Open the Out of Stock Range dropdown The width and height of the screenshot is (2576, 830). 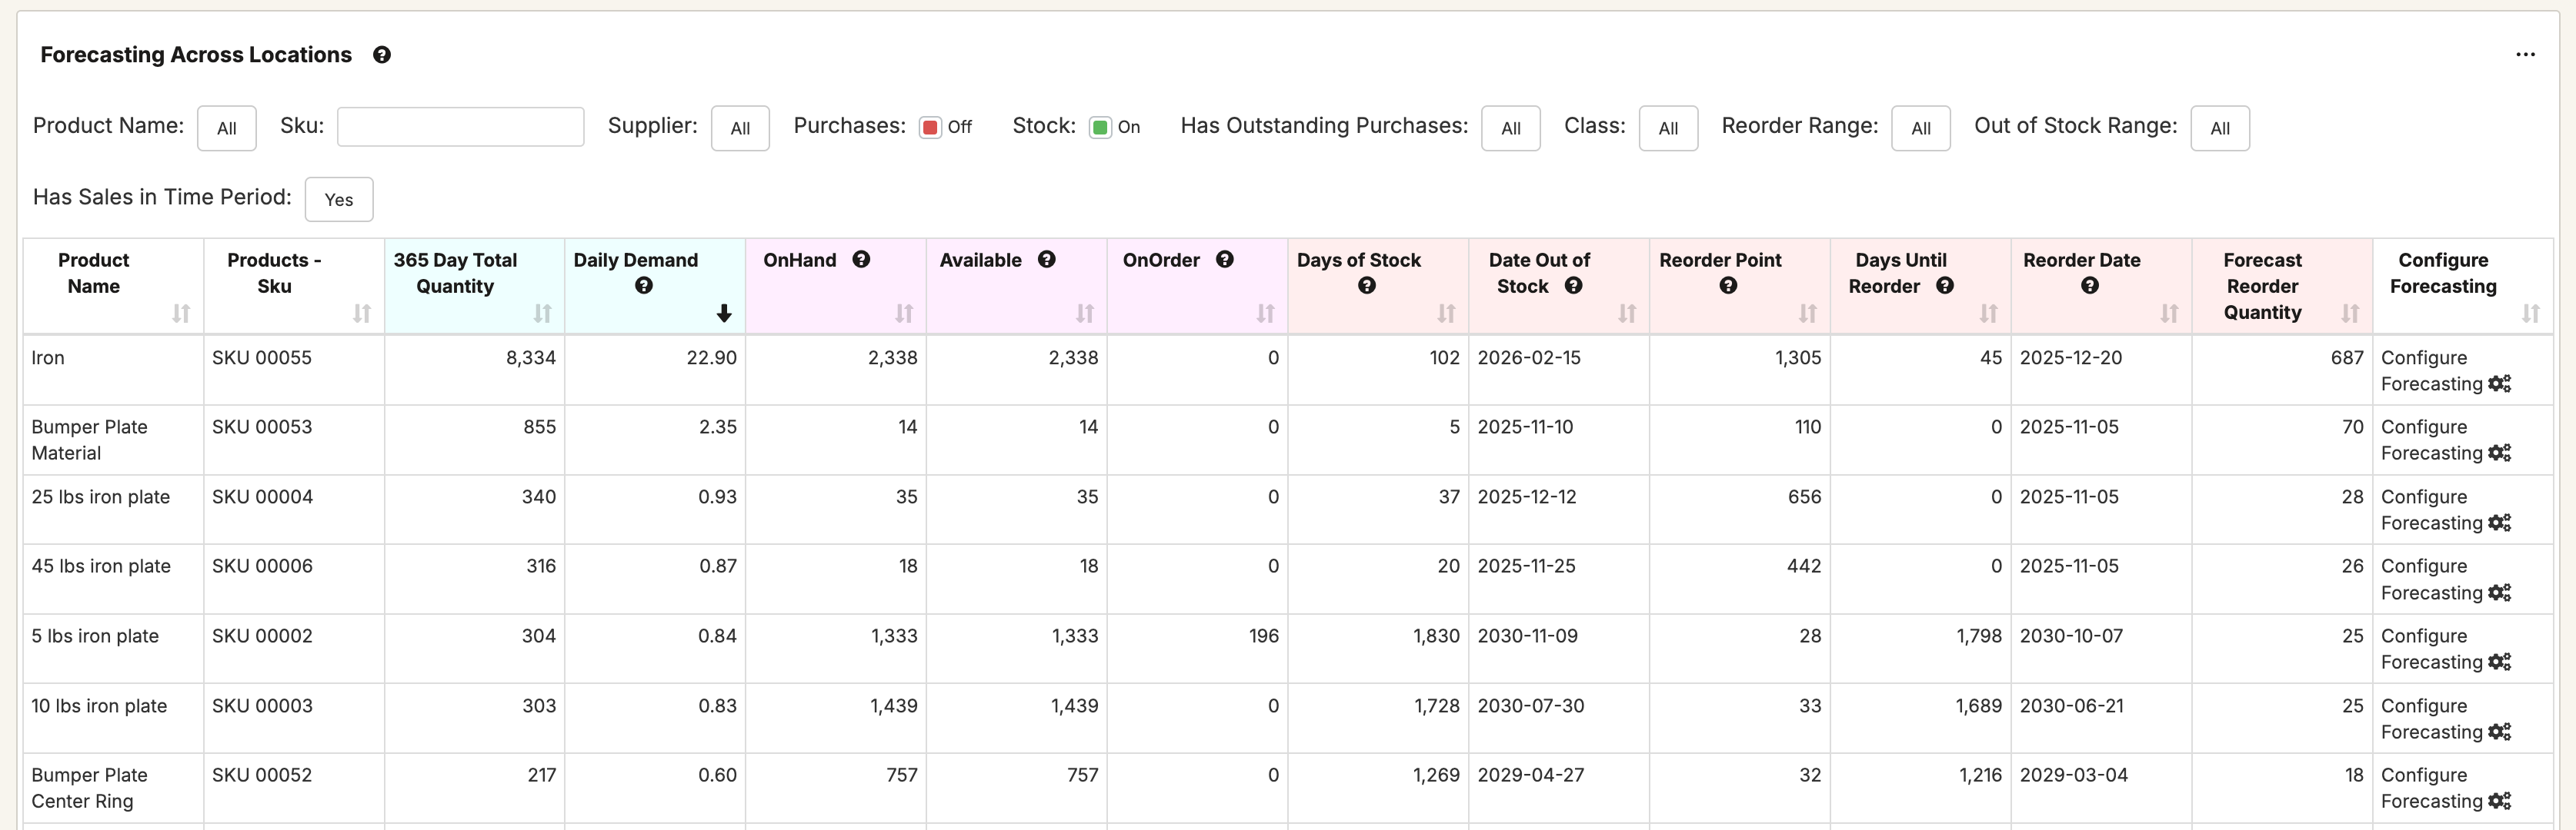click(2219, 128)
